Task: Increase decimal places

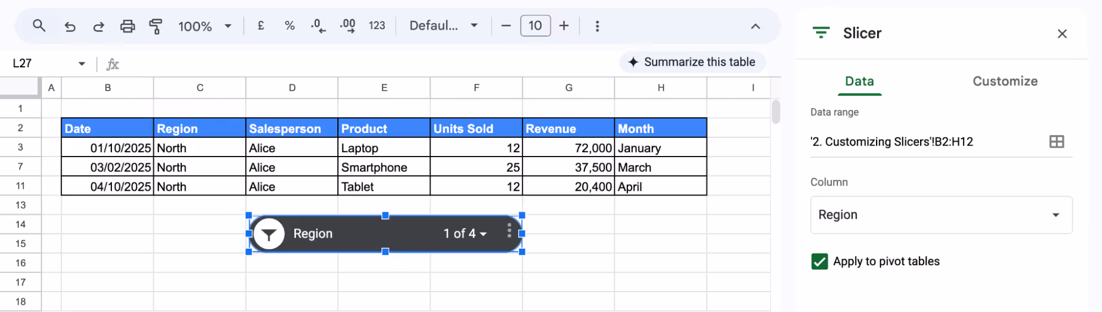Action: coord(347,26)
